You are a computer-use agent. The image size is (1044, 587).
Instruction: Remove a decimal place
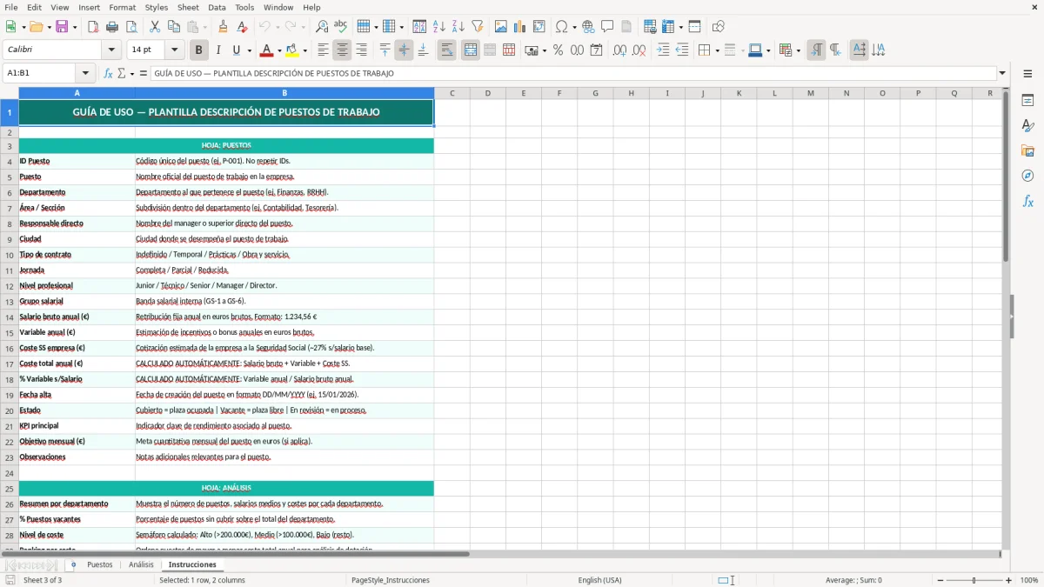click(x=639, y=50)
